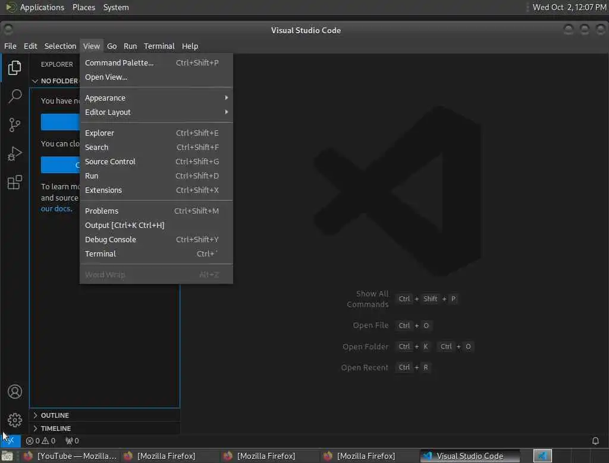Image resolution: width=609 pixels, height=463 pixels.
Task: Click errors and warnings status indicator
Action: 40,440
